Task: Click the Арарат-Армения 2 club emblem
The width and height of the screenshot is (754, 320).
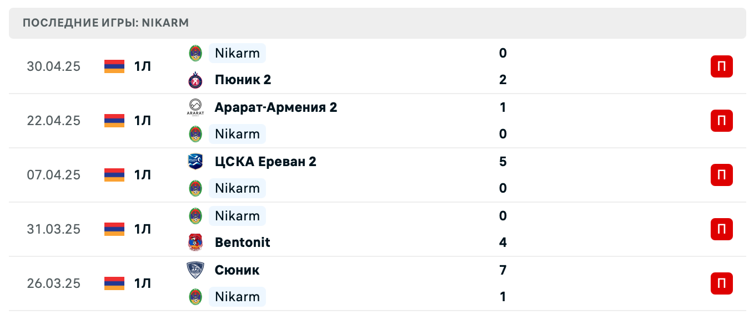Action: (x=195, y=107)
